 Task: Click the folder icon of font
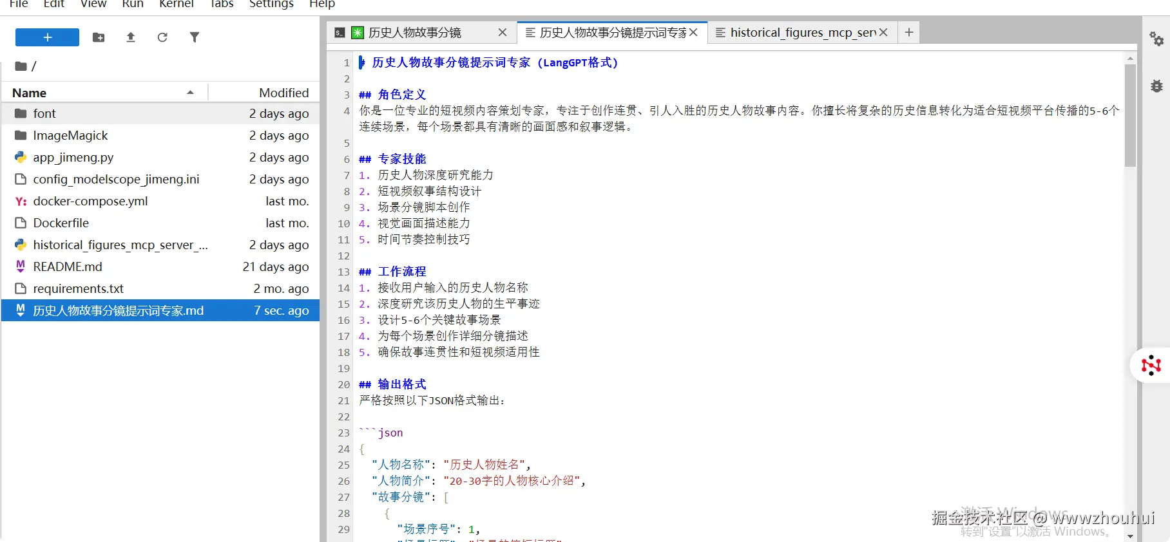[21, 113]
